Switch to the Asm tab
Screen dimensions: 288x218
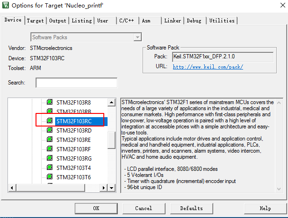click(x=151, y=21)
